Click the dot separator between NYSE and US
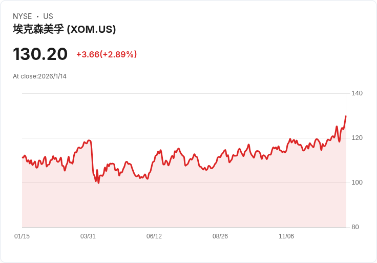Image resolution: width=377 pixels, height=263 pixels. coord(37,16)
